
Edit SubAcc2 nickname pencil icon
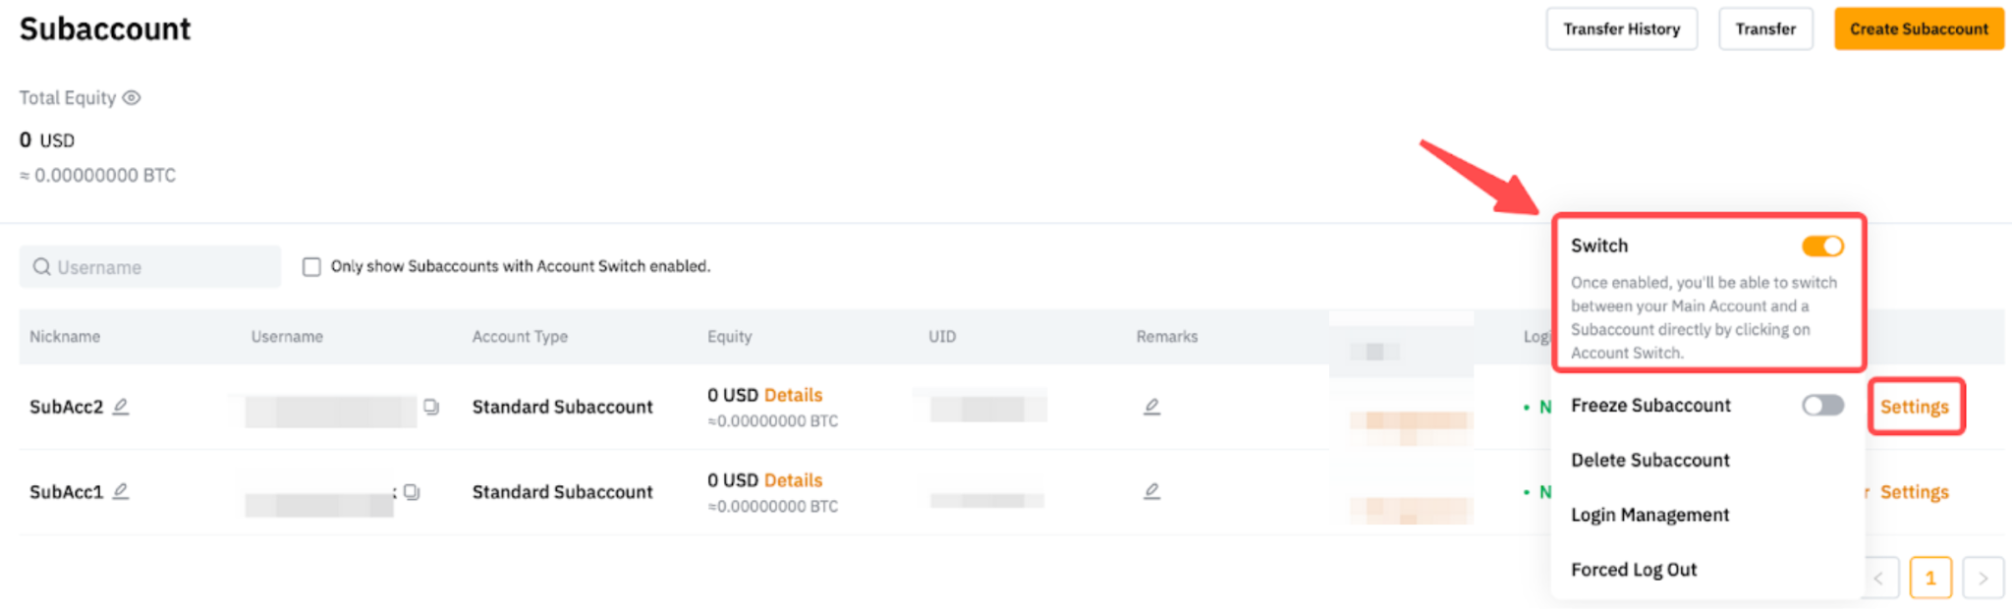pyautogui.click(x=121, y=406)
